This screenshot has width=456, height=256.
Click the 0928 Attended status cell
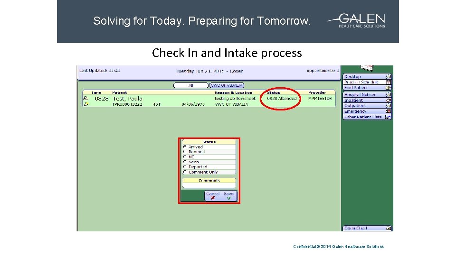[x=282, y=99]
